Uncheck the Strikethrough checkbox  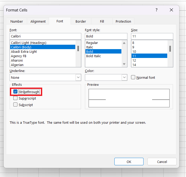[15, 91]
